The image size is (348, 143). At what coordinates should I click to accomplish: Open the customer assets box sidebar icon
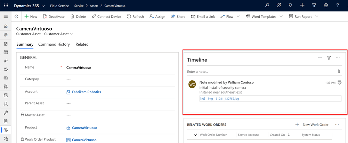(6, 130)
